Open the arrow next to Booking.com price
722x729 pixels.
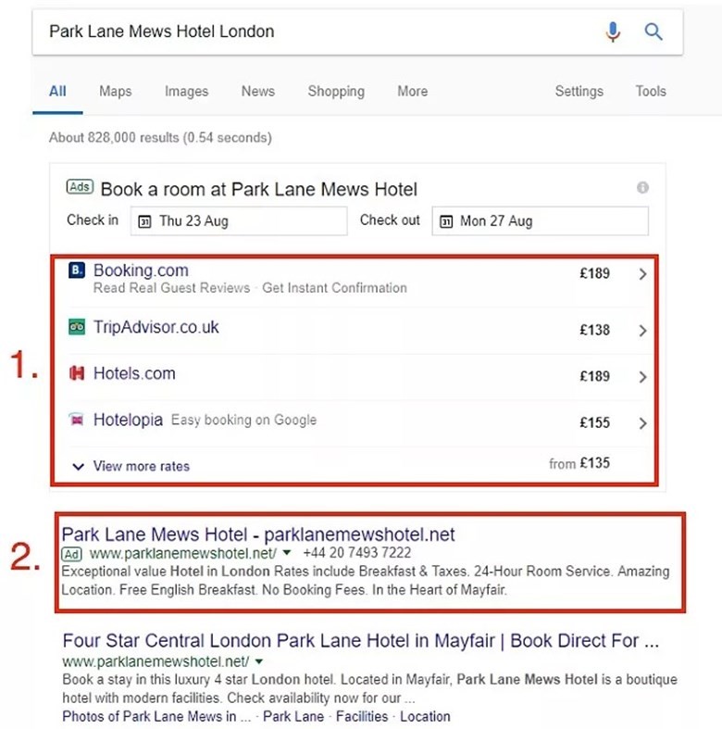(x=643, y=274)
